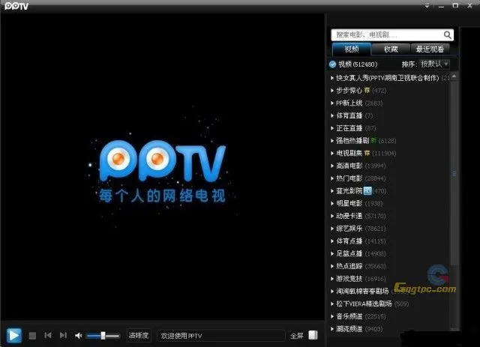Select the 游戏竞技 row
This screenshot has width=480, height=347.
pyautogui.click(x=390, y=279)
